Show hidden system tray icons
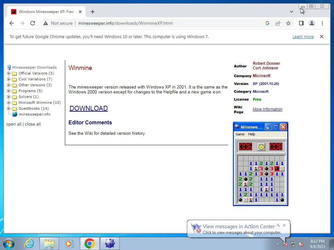Screen dimensions: 334x250 tap(277, 244)
